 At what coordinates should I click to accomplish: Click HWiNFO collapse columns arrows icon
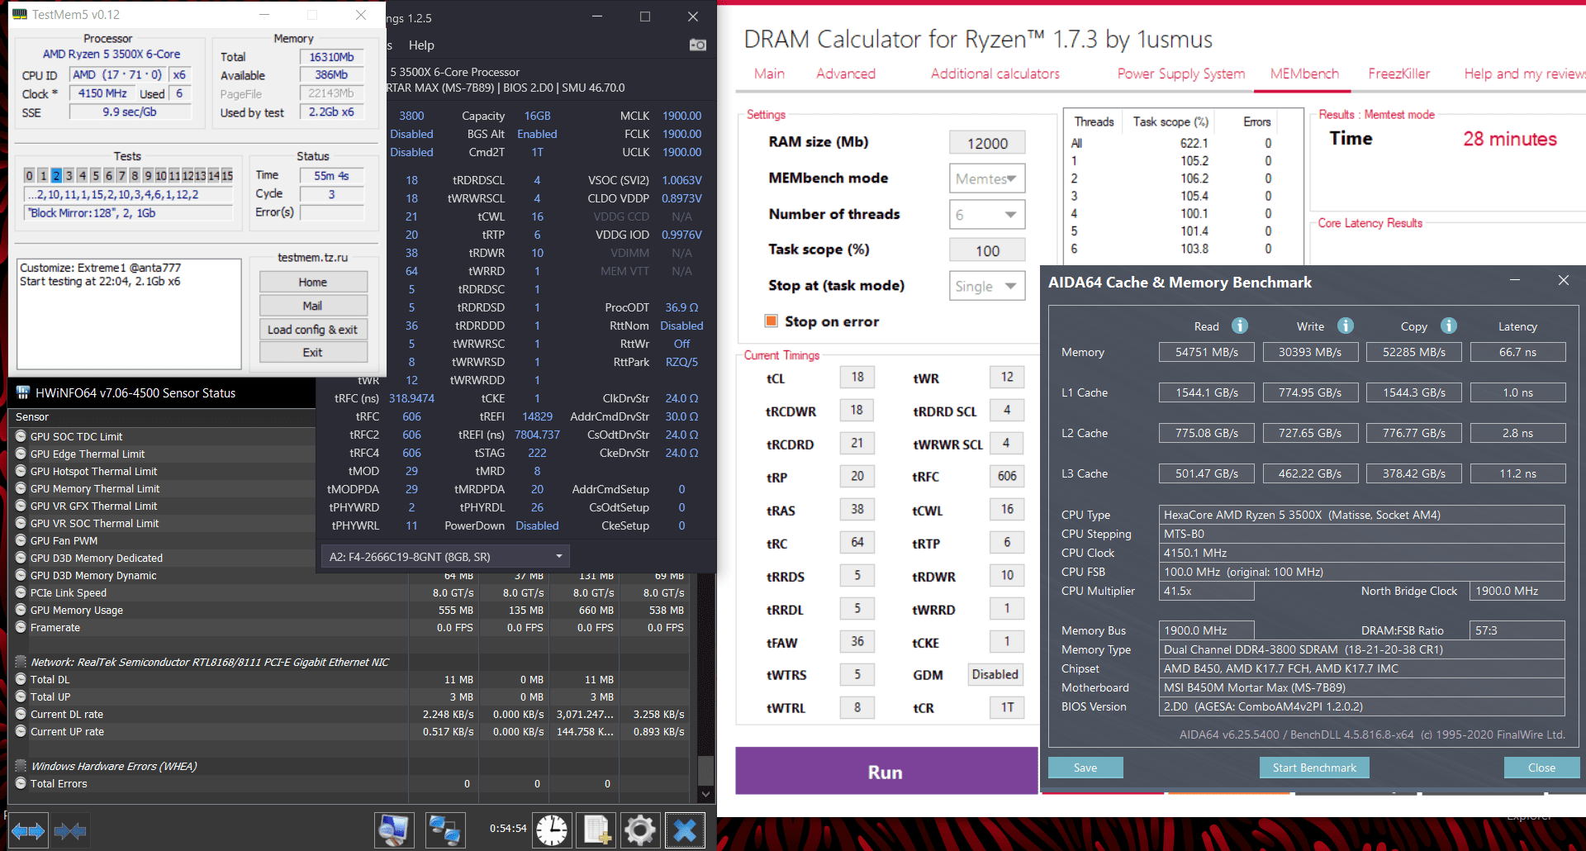pyautogui.click(x=70, y=830)
